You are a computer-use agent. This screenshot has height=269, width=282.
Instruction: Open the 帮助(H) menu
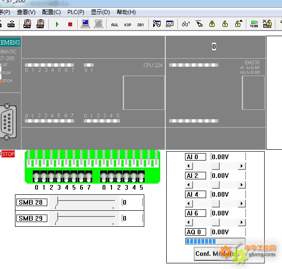126,12
